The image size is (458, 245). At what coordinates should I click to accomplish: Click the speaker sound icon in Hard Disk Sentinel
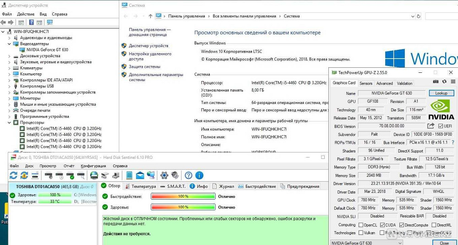click(174, 175)
